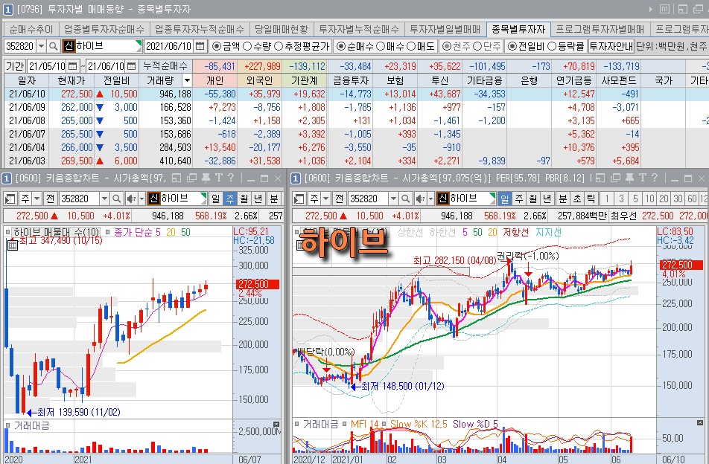Image resolution: width=709 pixels, height=464 pixels.
Task: Open the calendar for date 2021/06/10
Action: [x=200, y=46]
